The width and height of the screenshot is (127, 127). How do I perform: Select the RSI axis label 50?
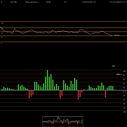2,33
